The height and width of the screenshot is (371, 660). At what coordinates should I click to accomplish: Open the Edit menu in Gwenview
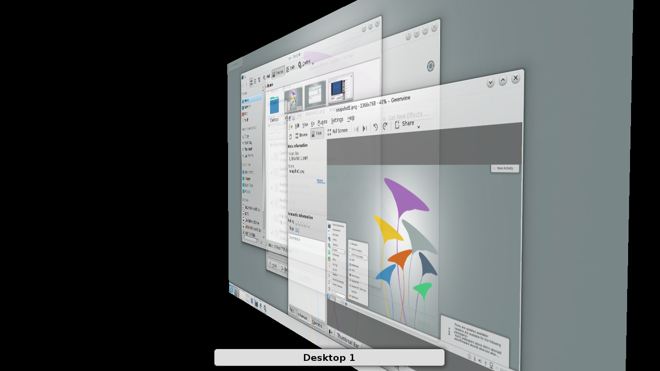pyautogui.click(x=297, y=126)
